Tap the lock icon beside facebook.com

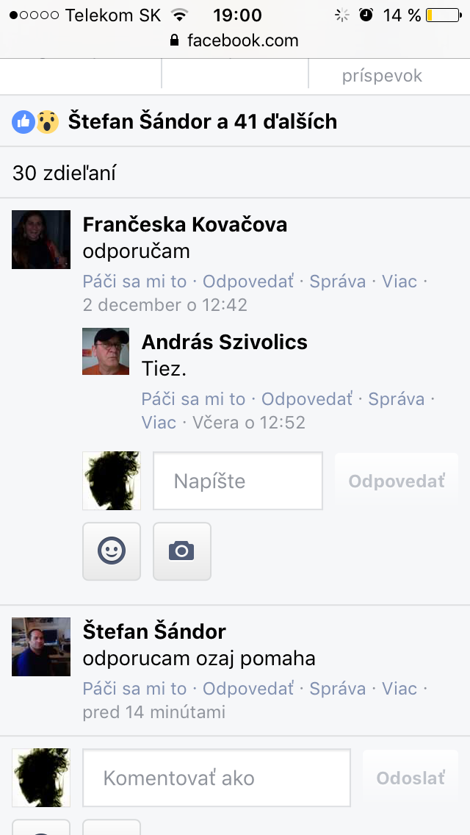(175, 40)
